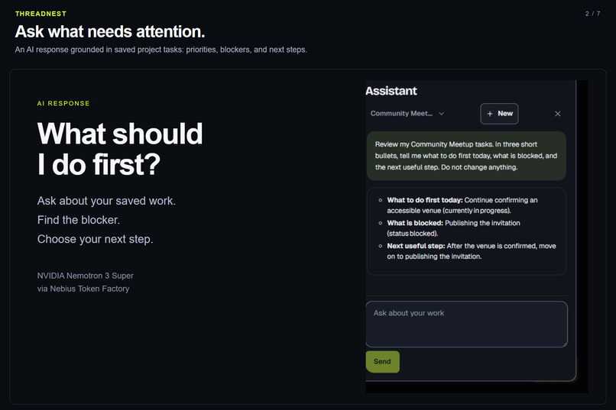Screen dimensions: 616x410
Task: Click the 'What should I do first?' headline
Action: click(120, 149)
